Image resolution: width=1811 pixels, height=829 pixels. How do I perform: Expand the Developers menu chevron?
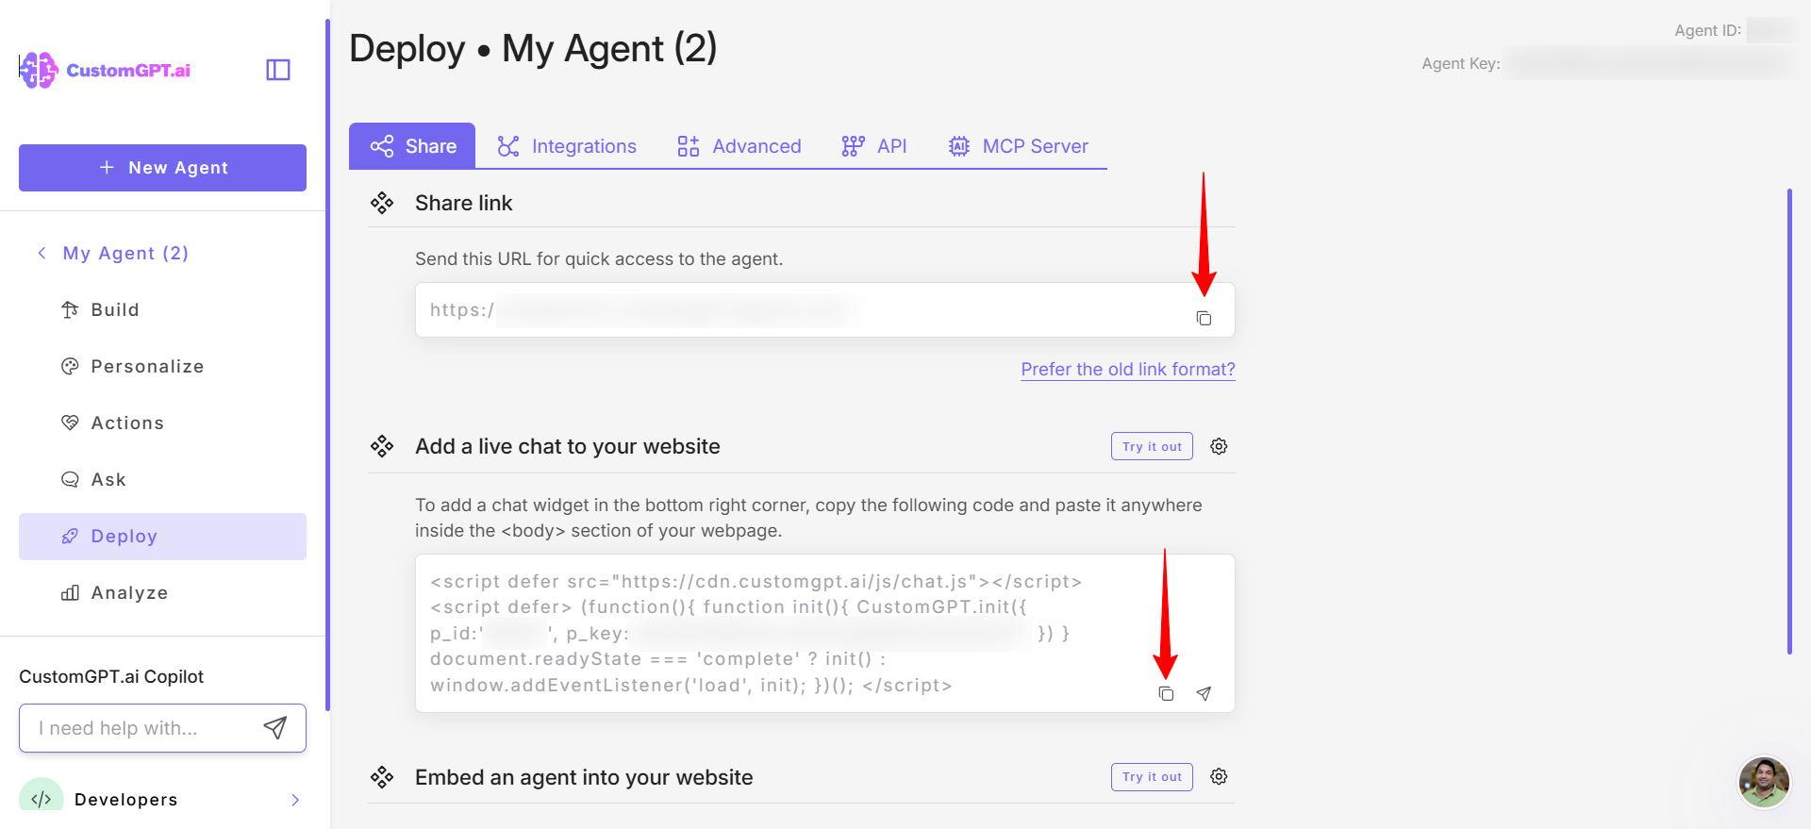coord(295,800)
